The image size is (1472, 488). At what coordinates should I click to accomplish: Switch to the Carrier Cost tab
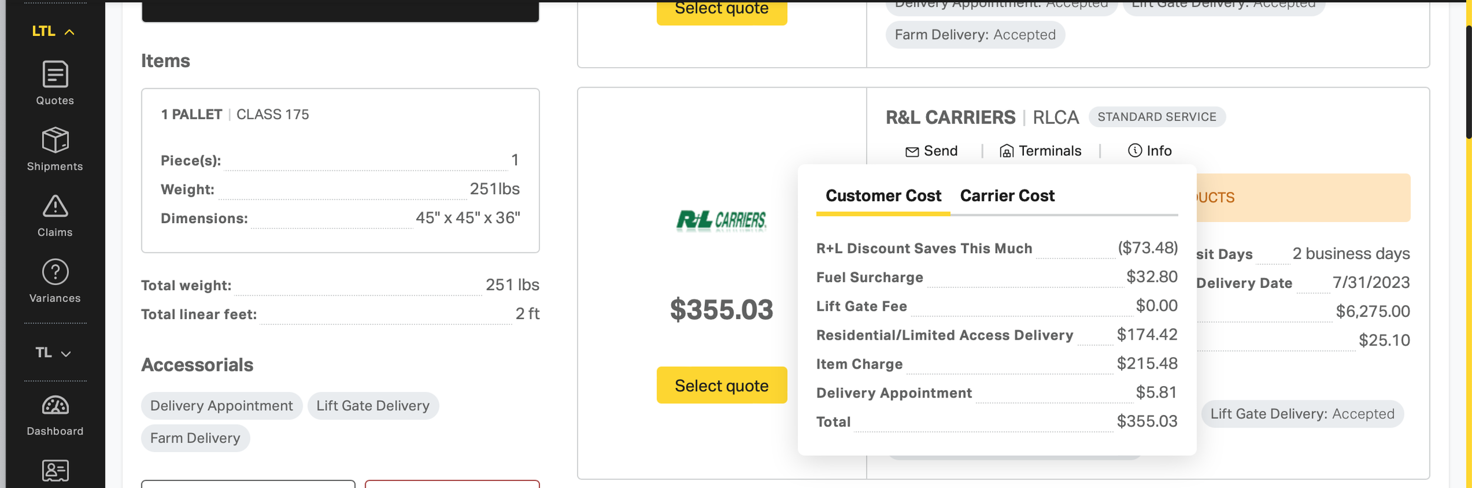pyautogui.click(x=1007, y=196)
